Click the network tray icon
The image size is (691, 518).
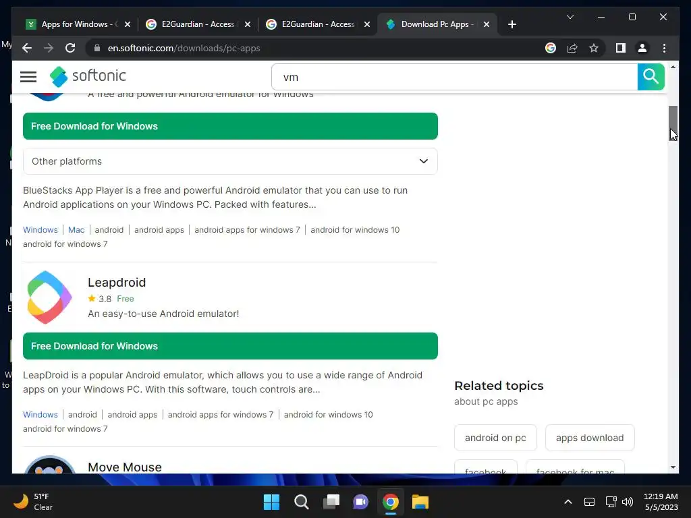(x=611, y=502)
